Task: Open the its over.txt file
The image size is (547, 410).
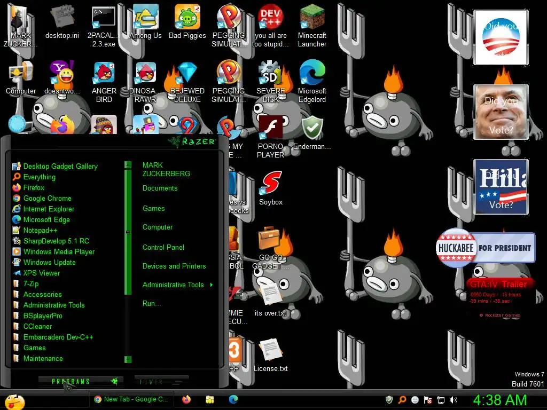Action: point(270,299)
